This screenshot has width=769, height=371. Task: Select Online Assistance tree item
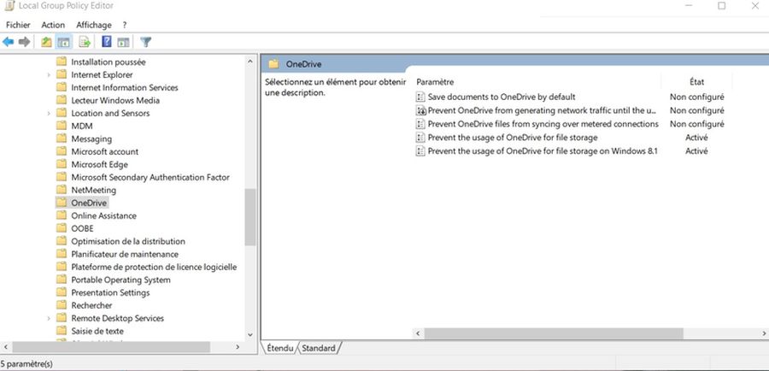click(104, 215)
